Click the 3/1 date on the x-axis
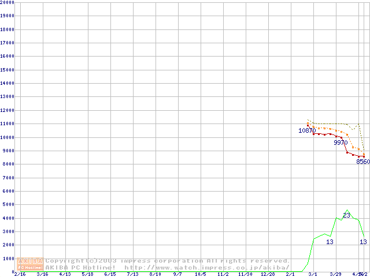The image size is (370, 277). pos(313,274)
